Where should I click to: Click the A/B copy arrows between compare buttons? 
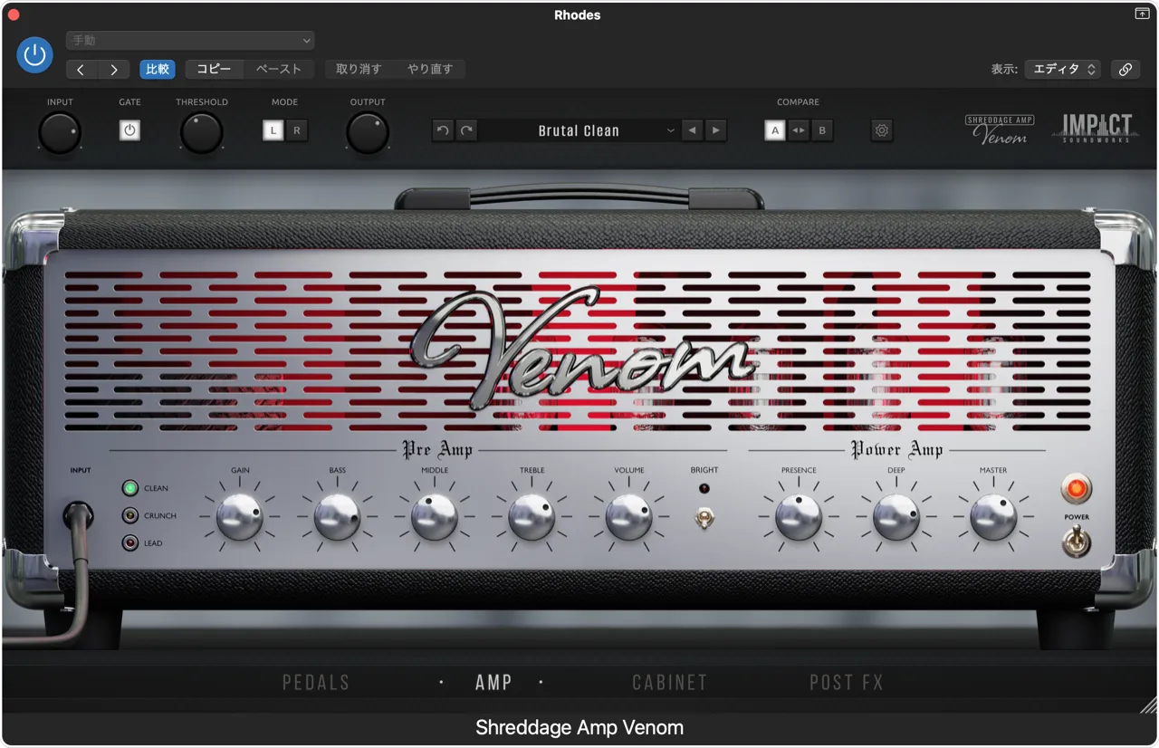click(798, 130)
